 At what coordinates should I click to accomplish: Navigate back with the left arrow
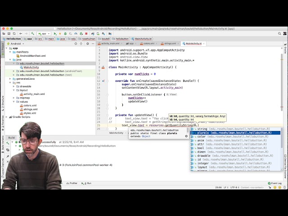point(21,34)
